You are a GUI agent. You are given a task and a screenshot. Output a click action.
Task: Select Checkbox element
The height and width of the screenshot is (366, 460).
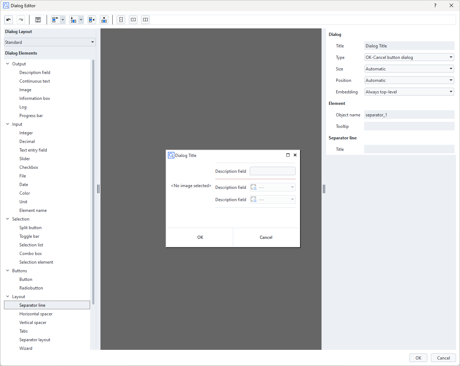pos(29,167)
